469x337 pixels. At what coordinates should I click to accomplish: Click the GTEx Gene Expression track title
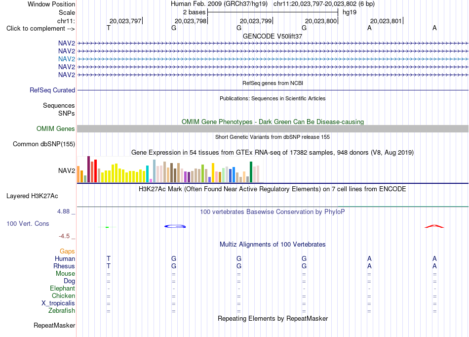coord(273,152)
